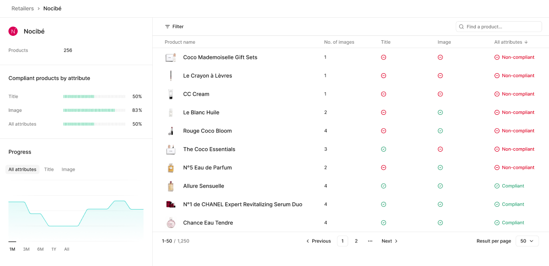This screenshot has height=266, width=549.
Task: Navigate to Retailers breadcrumb link
Action: coord(23,8)
